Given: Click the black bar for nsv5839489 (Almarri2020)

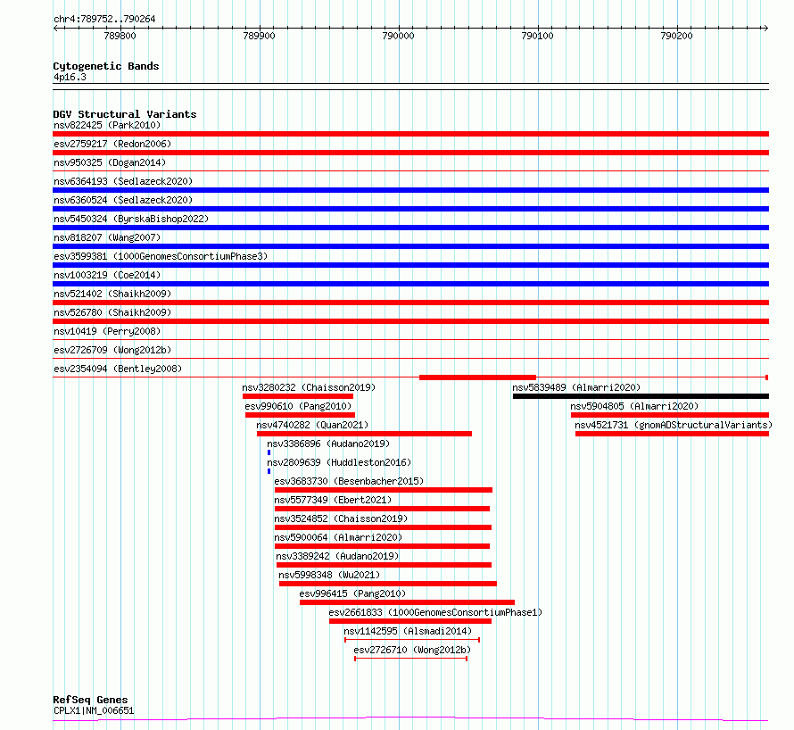Looking at the screenshot, I should pyautogui.click(x=641, y=396).
